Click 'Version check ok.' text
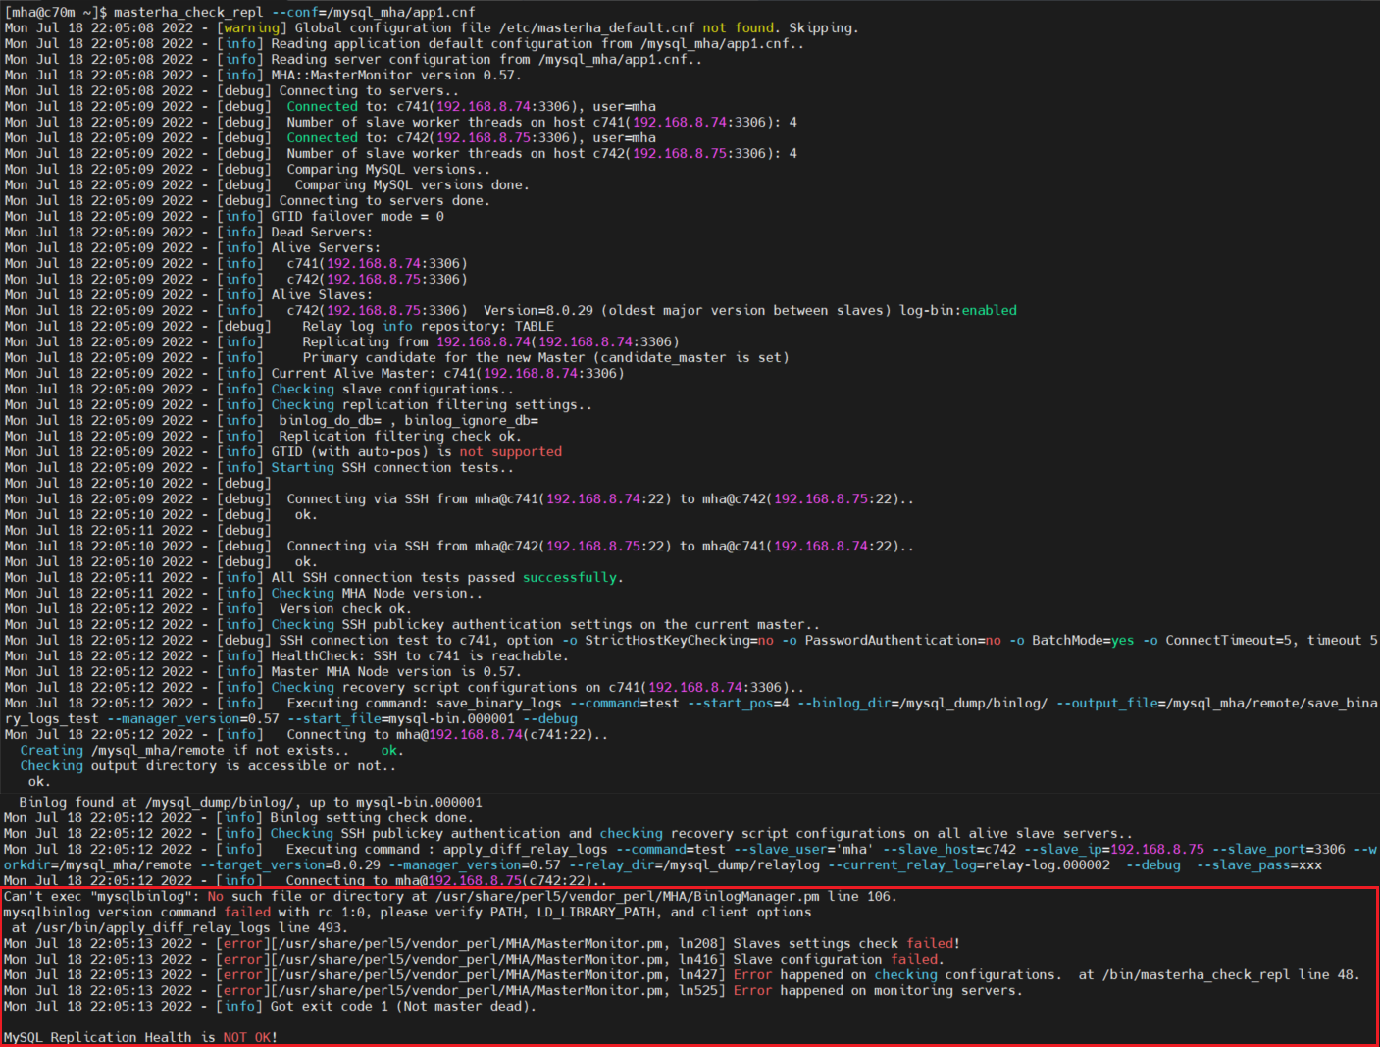This screenshot has width=1380, height=1047. click(x=345, y=608)
